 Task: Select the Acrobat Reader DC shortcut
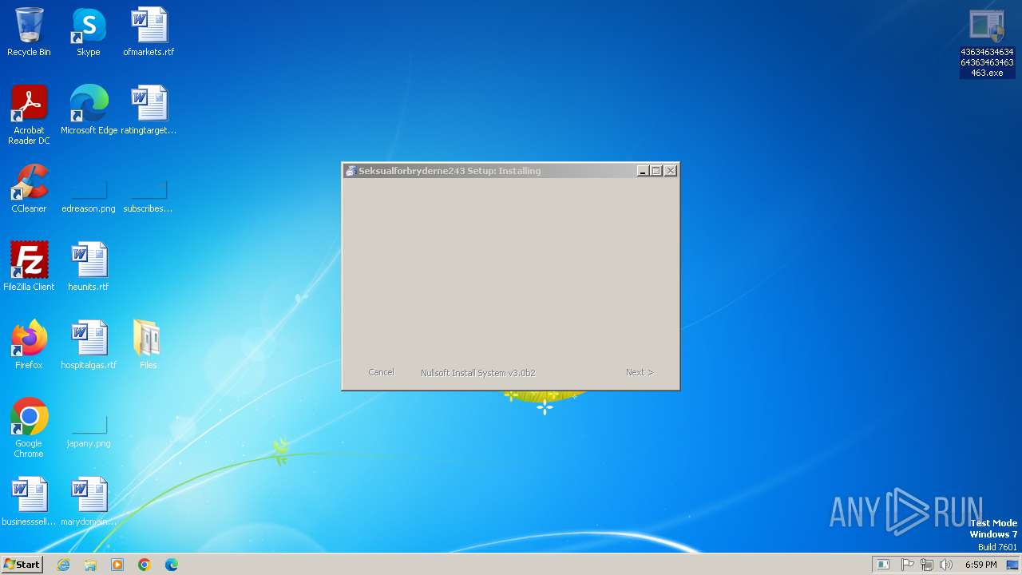29,115
